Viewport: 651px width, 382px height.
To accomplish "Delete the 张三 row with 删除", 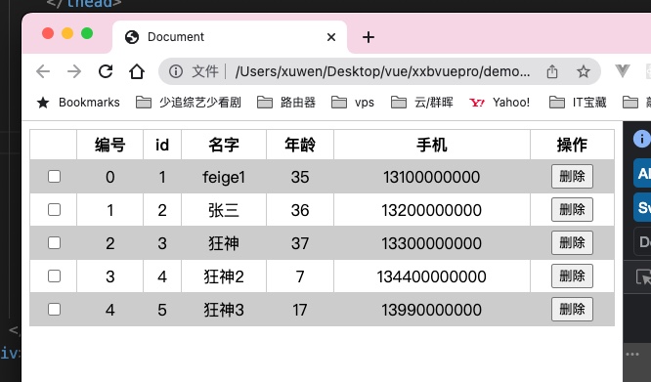I will 572,209.
